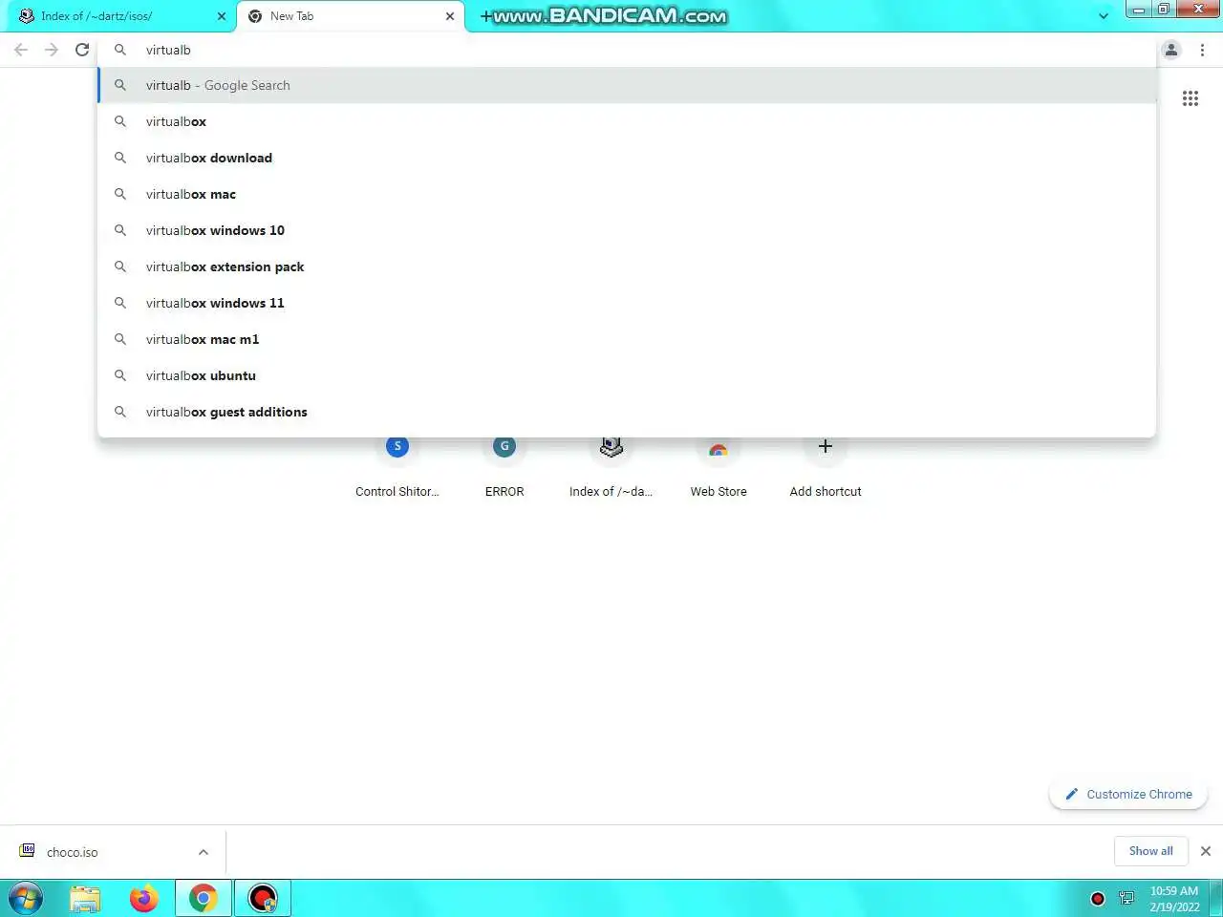Screen dimensions: 1223x917
Task: Select 'virtualbox ubuntu' suggestion
Action: (627, 375)
